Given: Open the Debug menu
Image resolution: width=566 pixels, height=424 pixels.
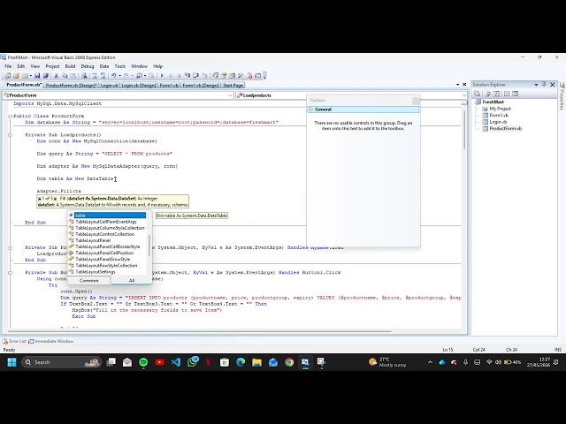Looking at the screenshot, I should (x=88, y=66).
